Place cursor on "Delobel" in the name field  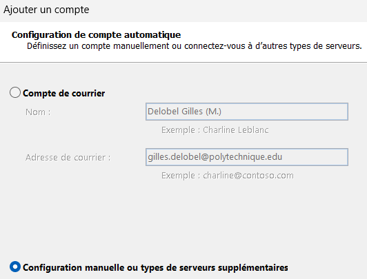163,112
